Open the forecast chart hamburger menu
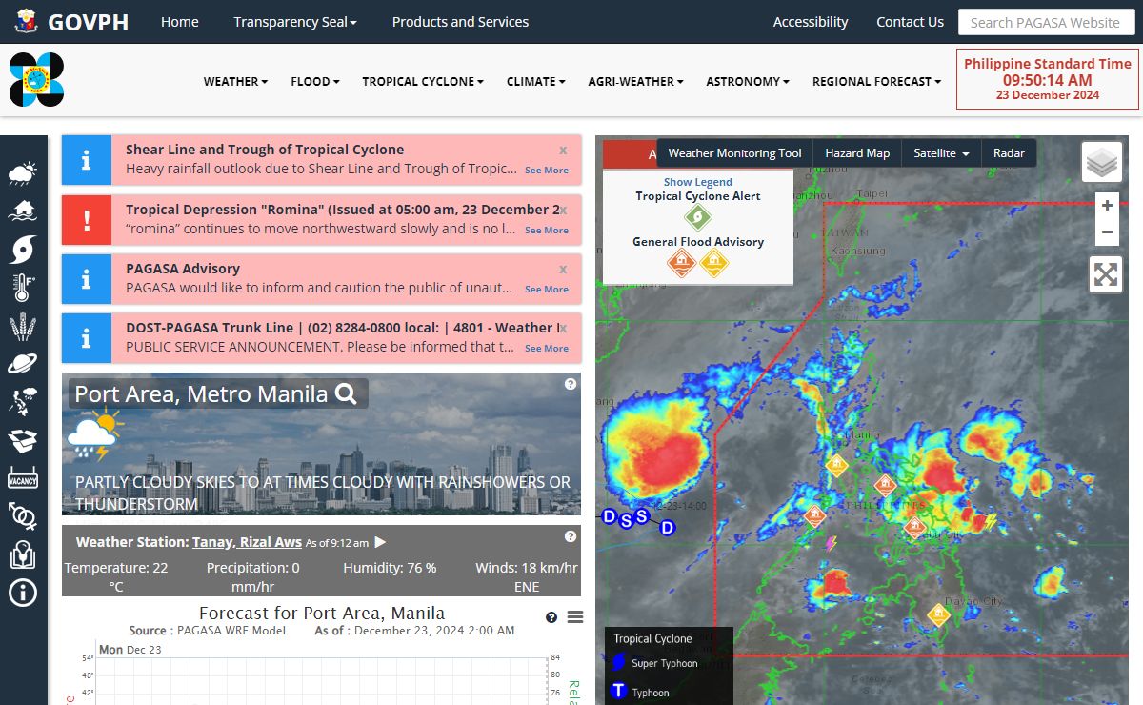The image size is (1143, 705). point(575,617)
